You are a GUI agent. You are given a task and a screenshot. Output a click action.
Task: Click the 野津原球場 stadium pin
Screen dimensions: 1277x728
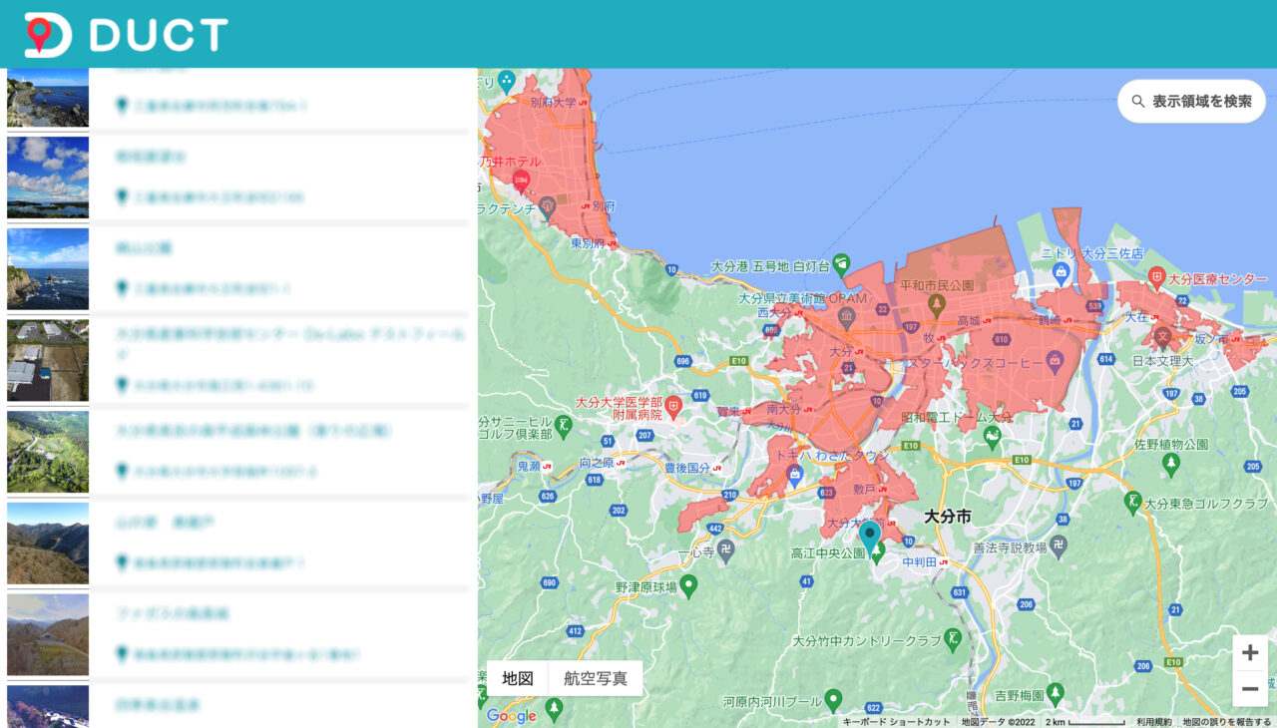coord(688,585)
